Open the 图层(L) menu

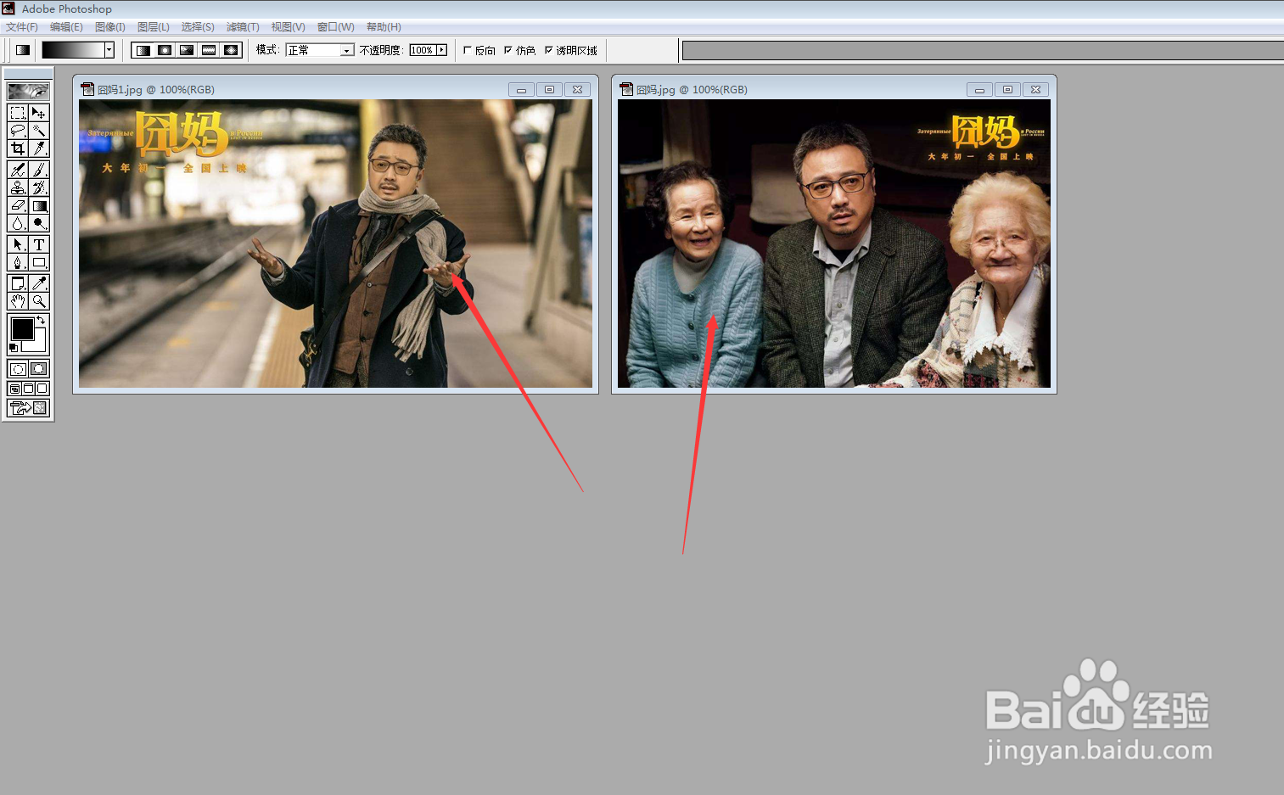pos(153,27)
